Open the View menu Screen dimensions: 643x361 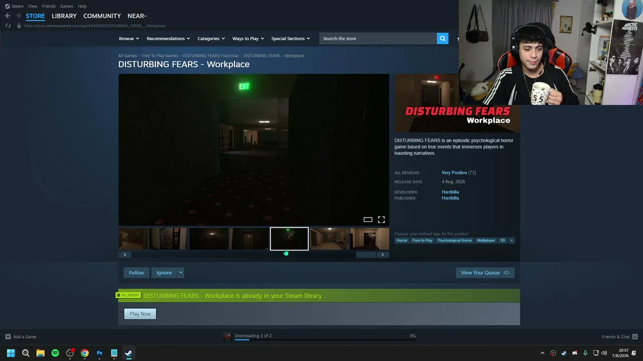(x=33, y=6)
